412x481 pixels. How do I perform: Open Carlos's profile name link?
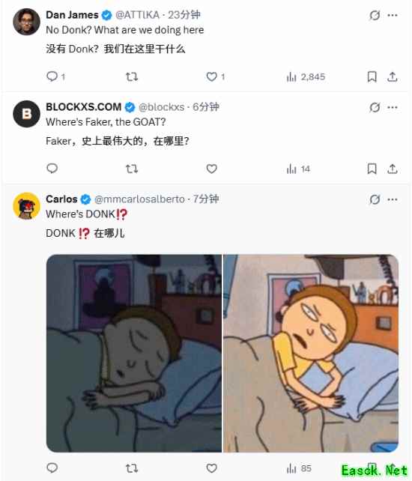[61, 199]
